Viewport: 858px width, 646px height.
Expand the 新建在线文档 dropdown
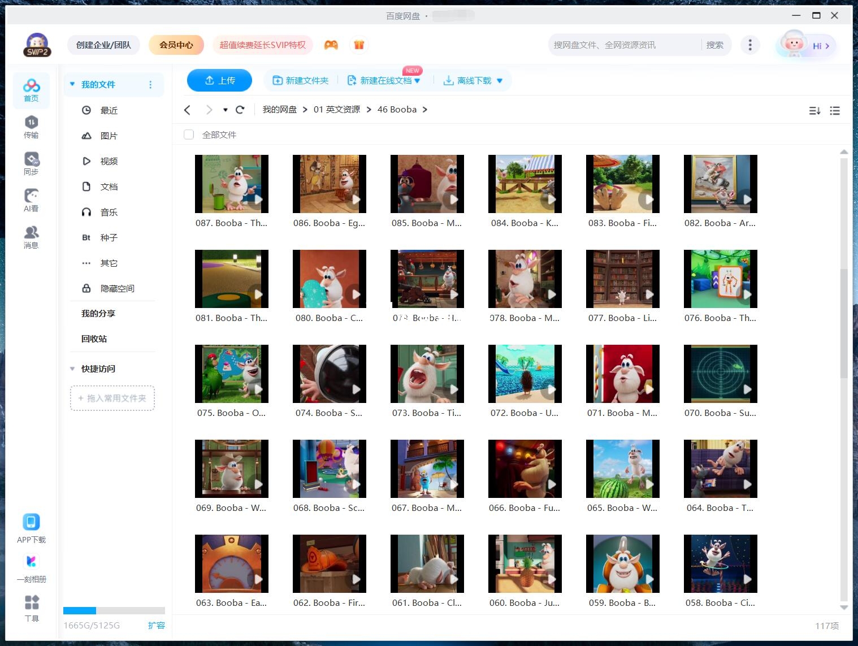[x=417, y=80]
